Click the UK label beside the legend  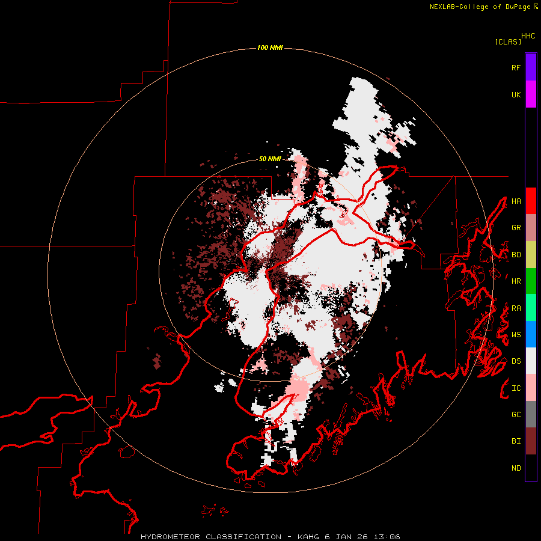516,94
